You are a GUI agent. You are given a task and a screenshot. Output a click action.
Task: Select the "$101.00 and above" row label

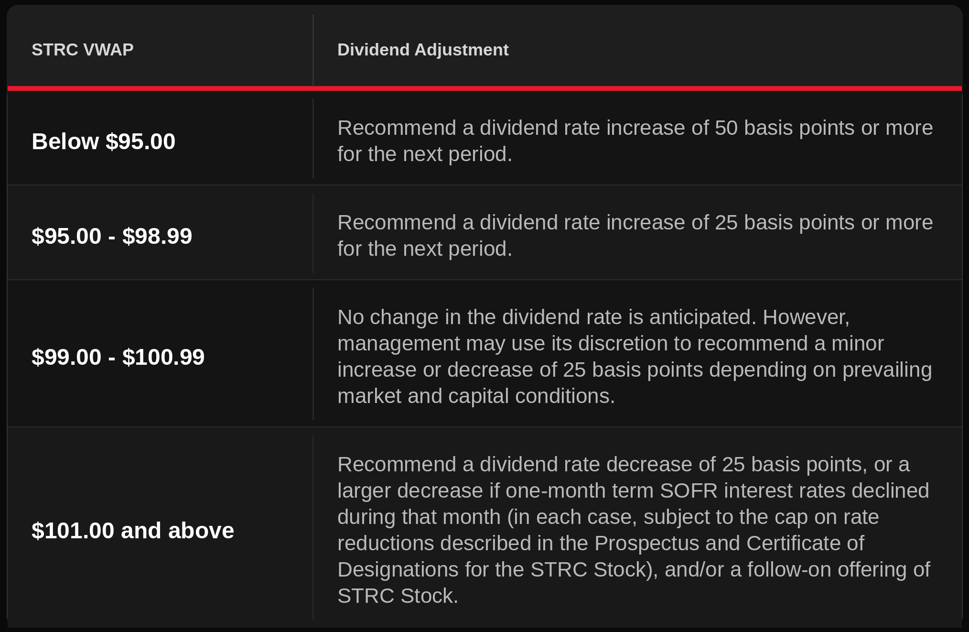point(133,531)
